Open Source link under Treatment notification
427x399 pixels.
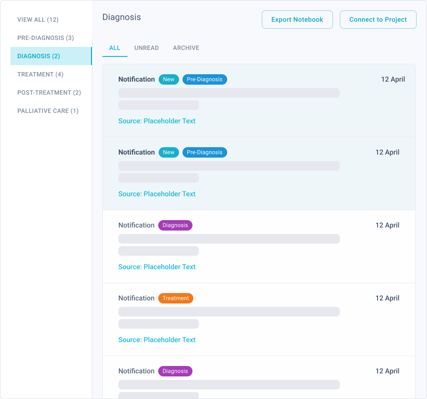click(x=157, y=340)
